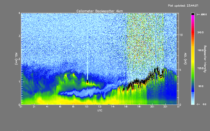210x131 pixels.
Task: Pick the pale cyan bottom colorbar segment
Action: coord(193,103)
